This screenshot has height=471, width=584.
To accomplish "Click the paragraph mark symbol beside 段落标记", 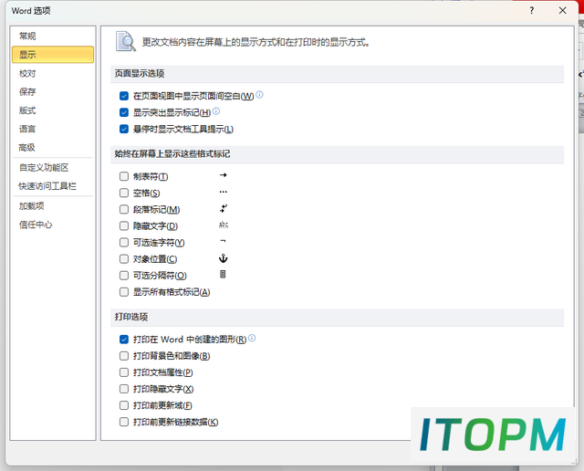I will [x=223, y=208].
